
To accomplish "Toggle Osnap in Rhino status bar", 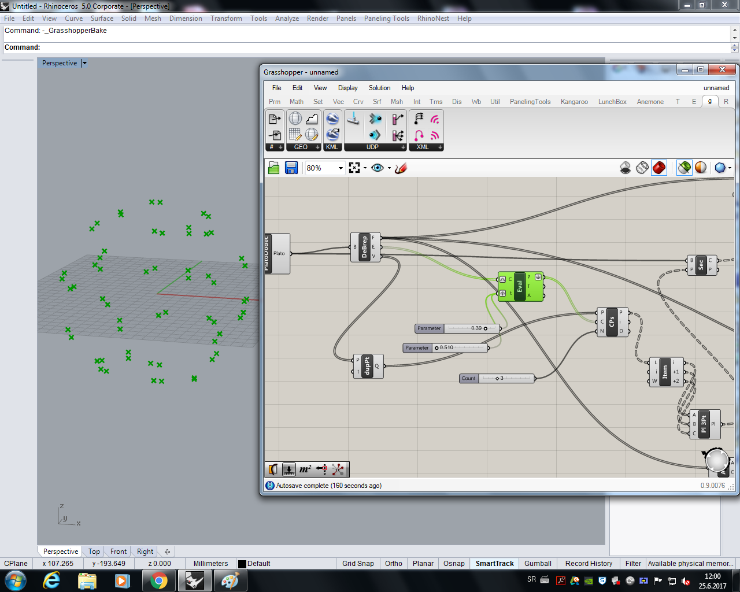I will click(x=454, y=563).
